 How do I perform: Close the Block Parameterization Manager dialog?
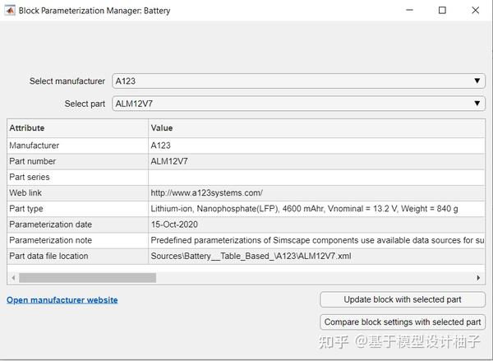476,10
